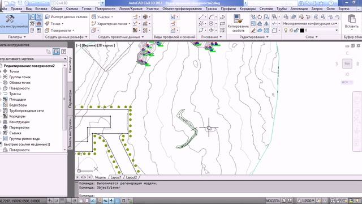Image resolution: width=362 pixels, height=204 pixels.
Task: Expand the Слои panel title
Action: (312, 37)
